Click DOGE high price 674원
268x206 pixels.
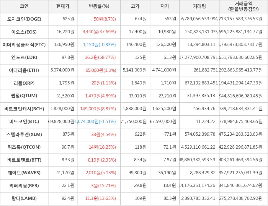[x=141, y=19]
